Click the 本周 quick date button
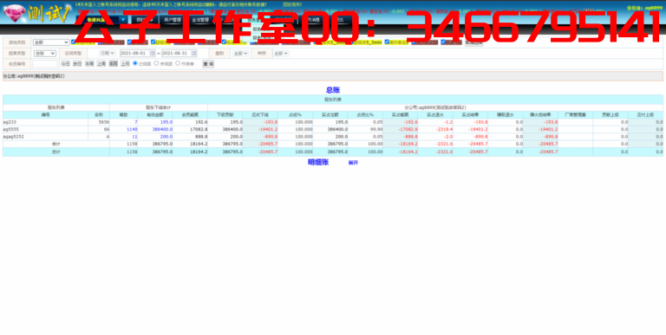Screen dimensions: 666x335 [x=88, y=63]
